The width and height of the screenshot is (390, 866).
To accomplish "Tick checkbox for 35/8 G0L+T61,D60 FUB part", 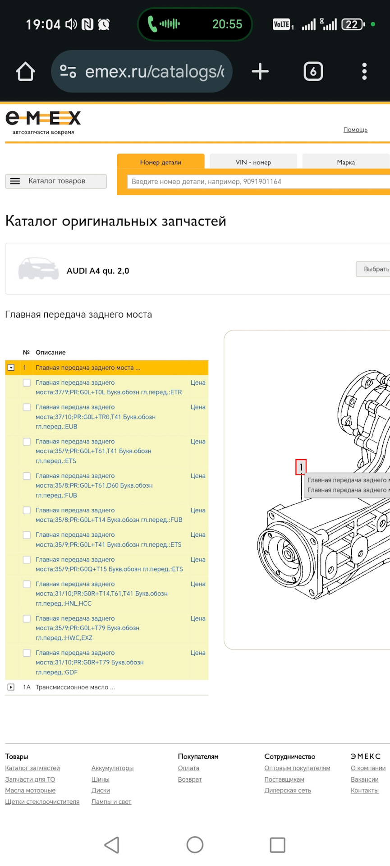I will coord(27,476).
